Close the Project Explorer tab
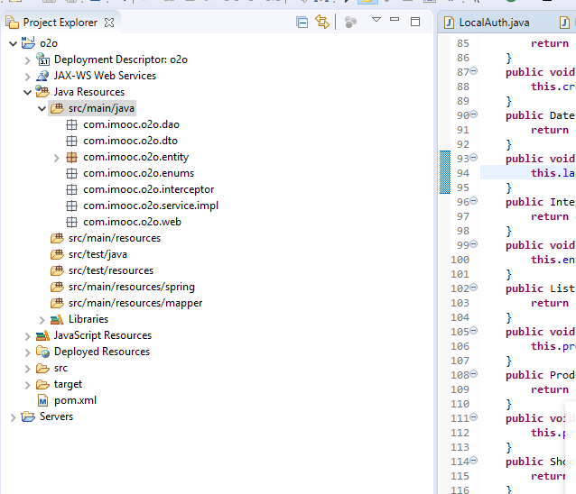Screen dimensions: 576x494 click(x=109, y=23)
